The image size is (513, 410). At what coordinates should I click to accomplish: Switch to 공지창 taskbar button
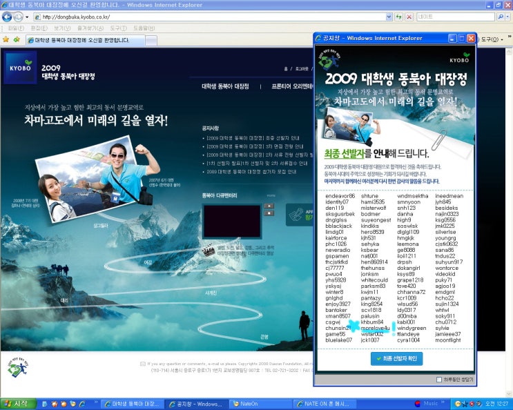[195, 404]
